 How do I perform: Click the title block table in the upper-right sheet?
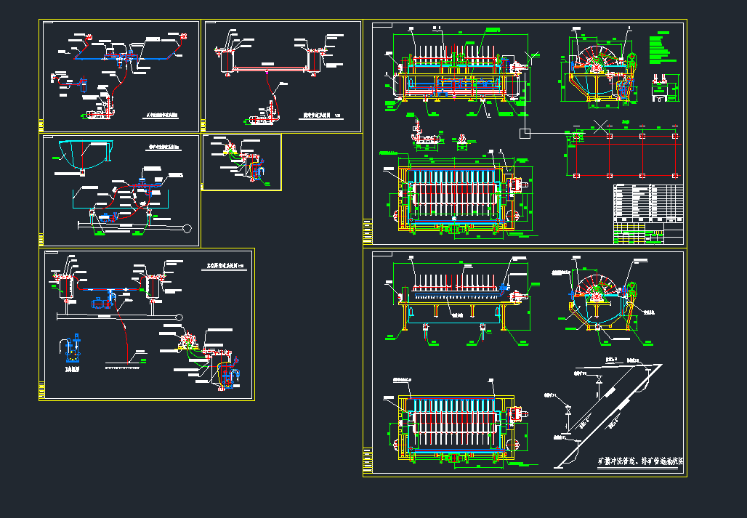(x=649, y=214)
